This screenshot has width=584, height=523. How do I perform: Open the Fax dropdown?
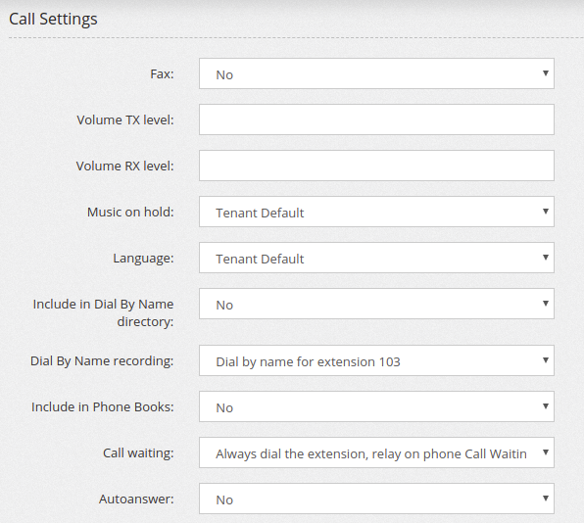(x=376, y=73)
